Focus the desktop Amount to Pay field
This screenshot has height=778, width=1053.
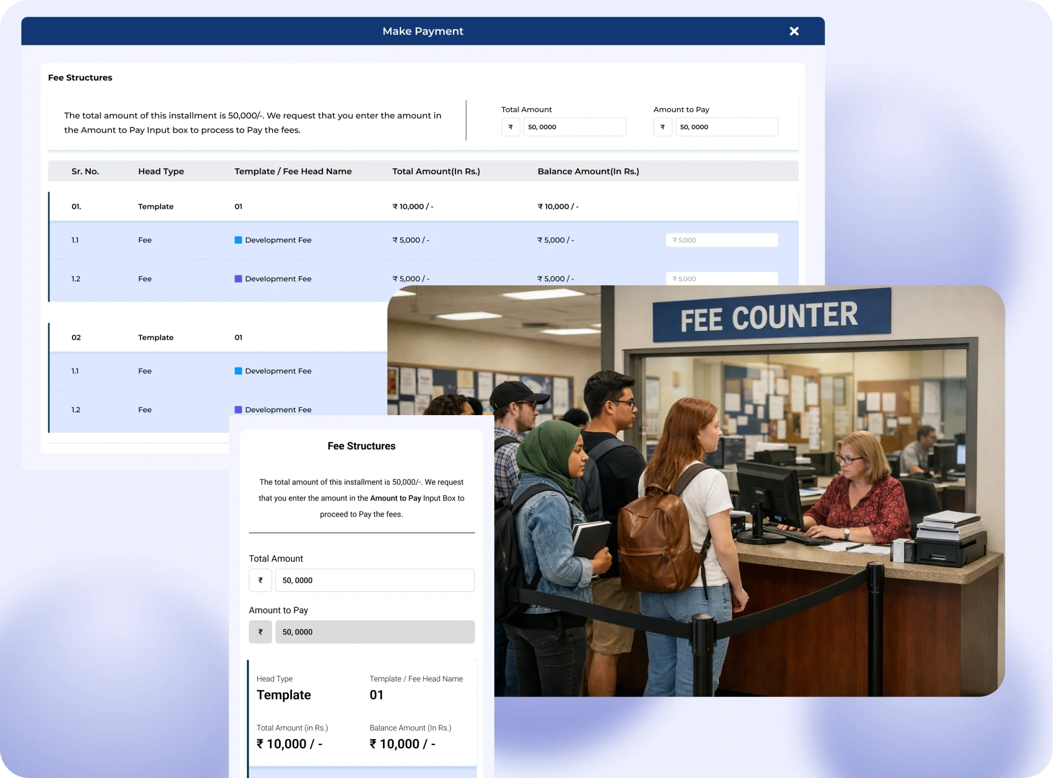point(726,127)
